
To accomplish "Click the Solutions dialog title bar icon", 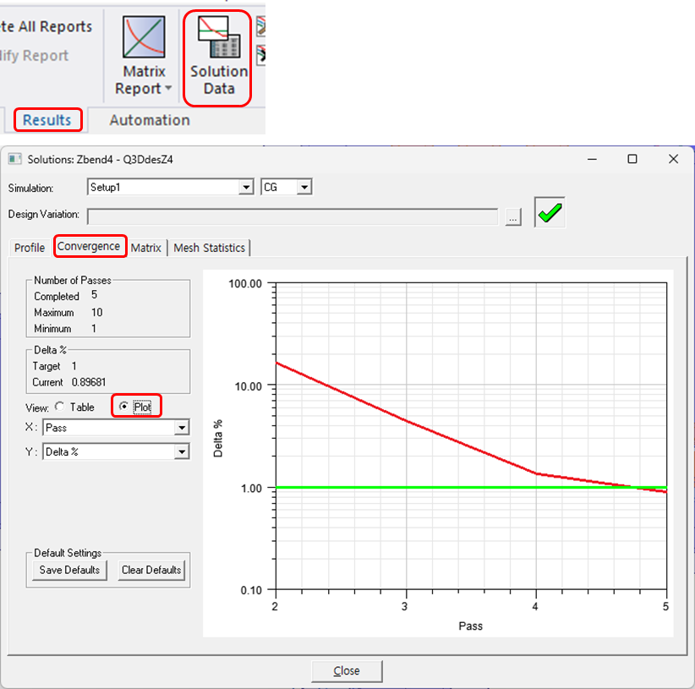I will point(14,159).
